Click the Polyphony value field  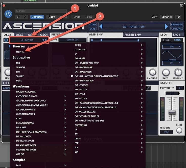[180, 88]
